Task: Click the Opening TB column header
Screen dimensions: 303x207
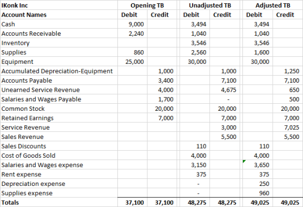Action: [x=147, y=5]
